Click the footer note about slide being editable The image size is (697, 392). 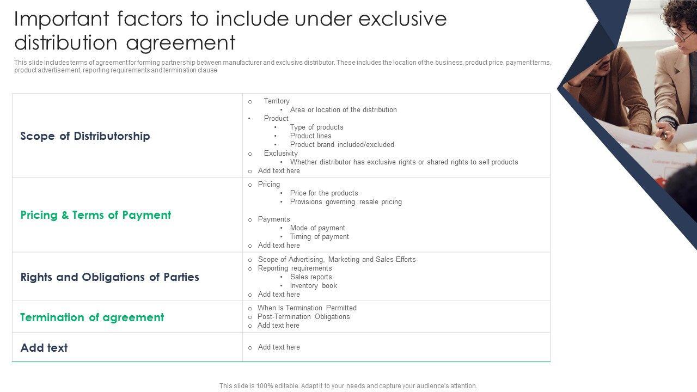(x=348, y=386)
